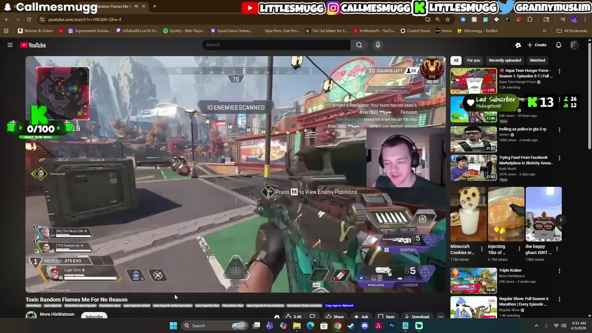Click the search magnifier button
Viewport: 592px width, 333px height.
coord(359,45)
